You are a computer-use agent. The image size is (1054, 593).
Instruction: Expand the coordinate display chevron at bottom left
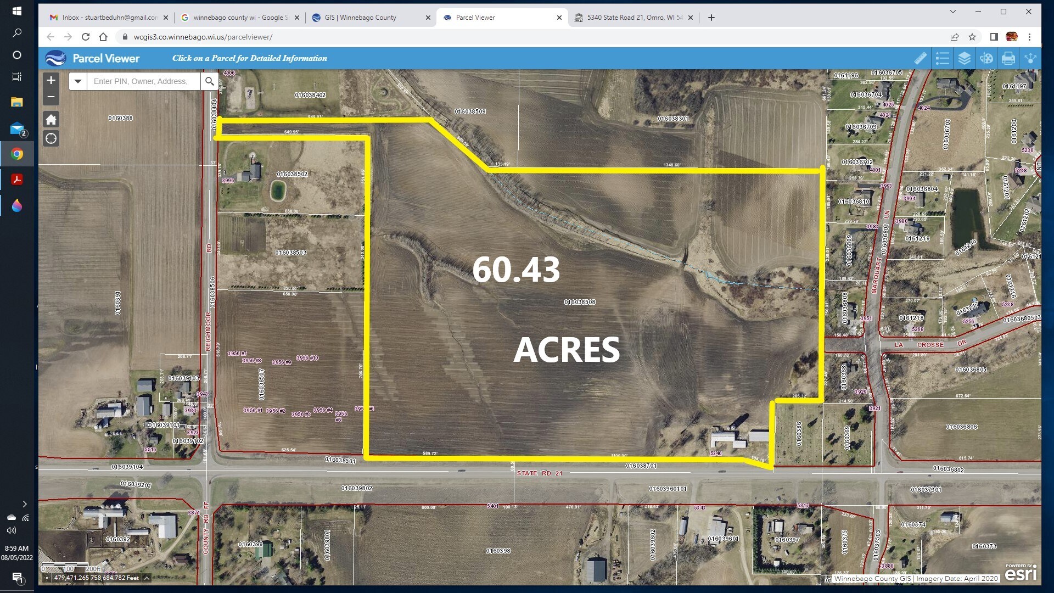147,578
